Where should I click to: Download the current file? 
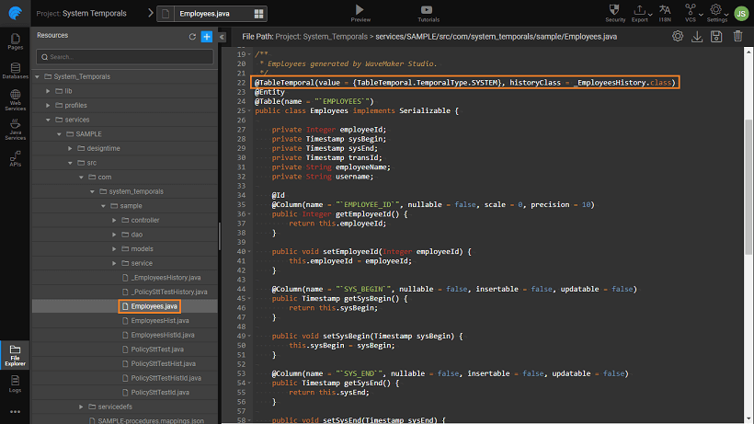[697, 37]
